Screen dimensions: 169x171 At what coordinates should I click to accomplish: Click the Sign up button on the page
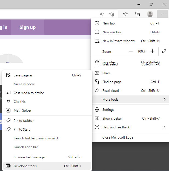(x=27, y=27)
